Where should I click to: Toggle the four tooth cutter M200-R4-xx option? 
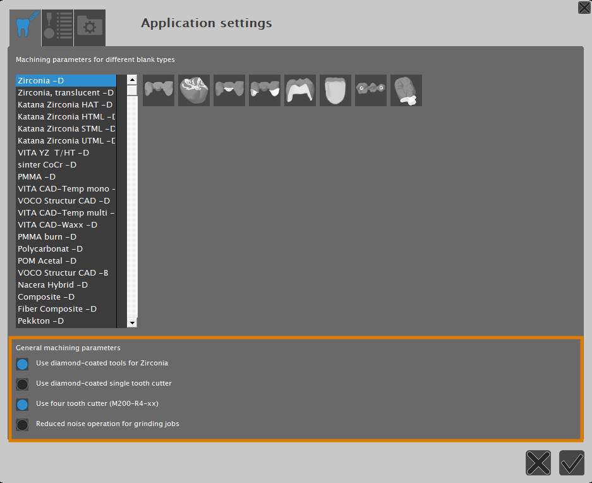tap(22, 405)
